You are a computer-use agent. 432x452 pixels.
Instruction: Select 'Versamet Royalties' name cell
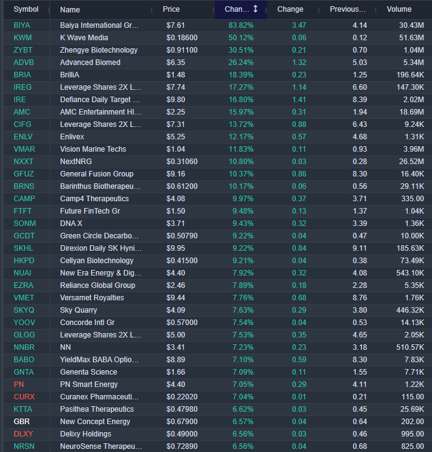coord(92,298)
